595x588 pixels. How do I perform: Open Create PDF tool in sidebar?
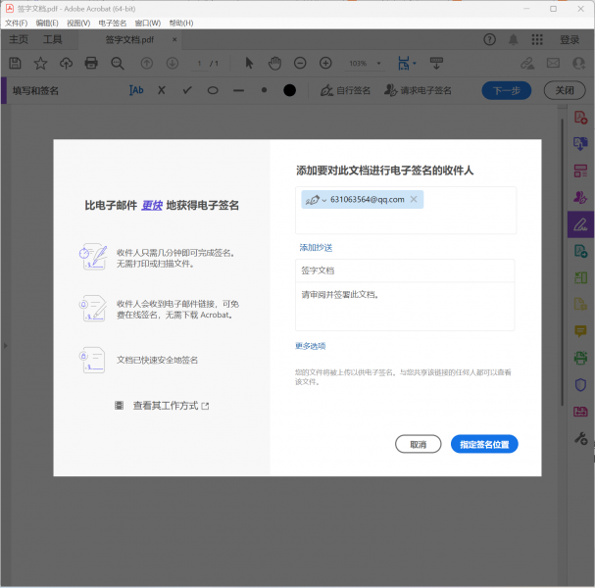coord(580,118)
